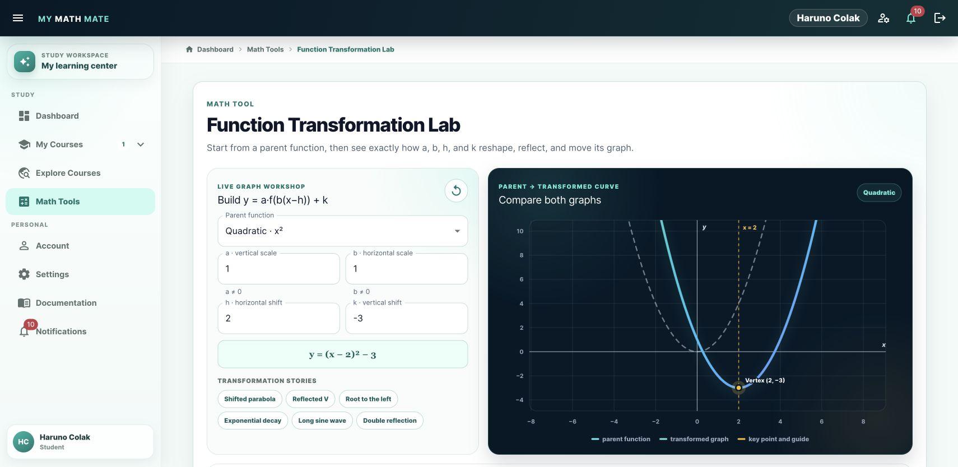Go to Explore Courses page
Image resolution: width=958 pixels, height=467 pixels.
[80, 173]
